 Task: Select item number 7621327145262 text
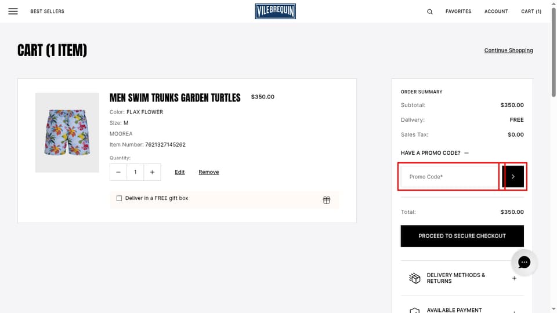165,145
